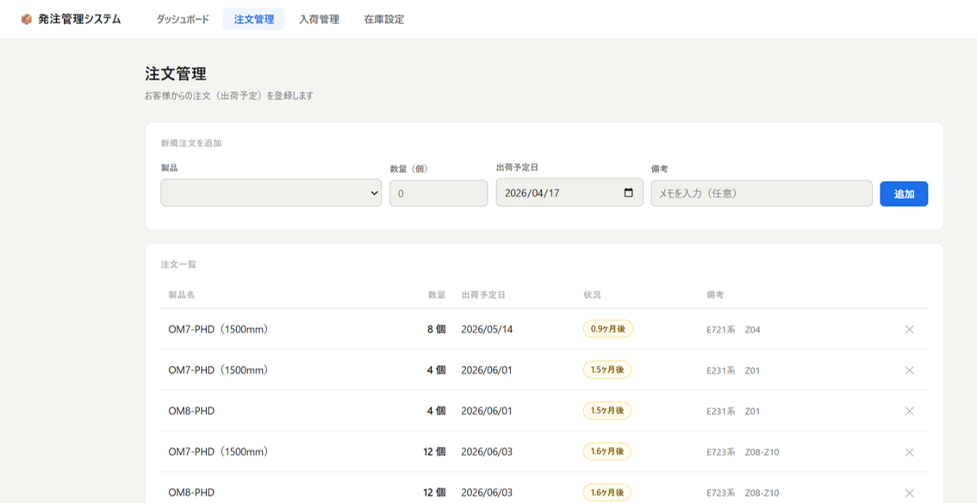
Task: Open the 在庫設定 tab
Action: [x=384, y=19]
